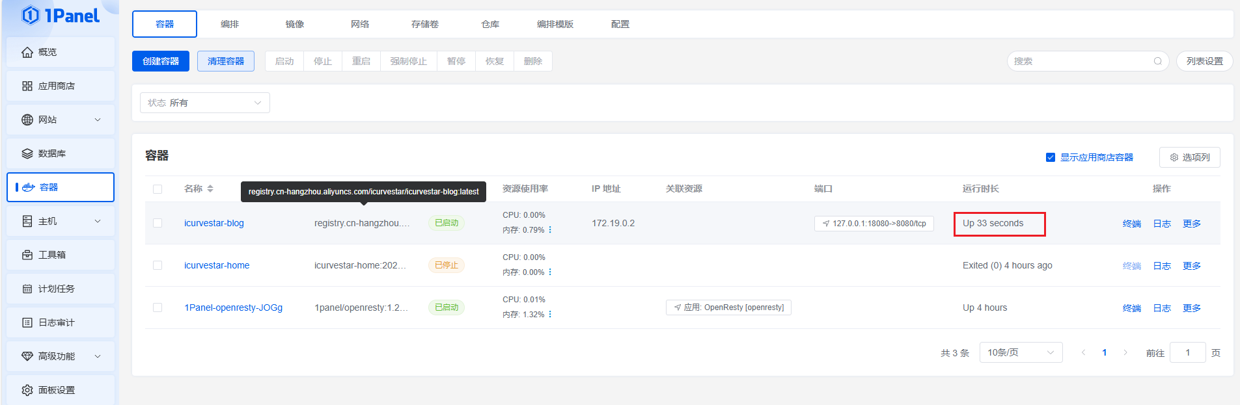Open memory details dots for icurvestar-blog

pos(550,229)
